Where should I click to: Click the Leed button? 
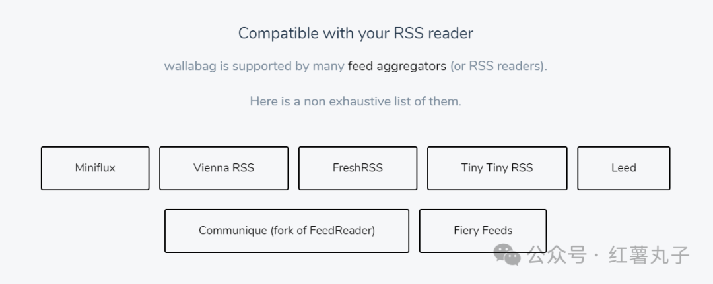[624, 168]
